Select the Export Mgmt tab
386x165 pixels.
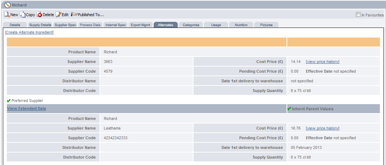coord(140,25)
